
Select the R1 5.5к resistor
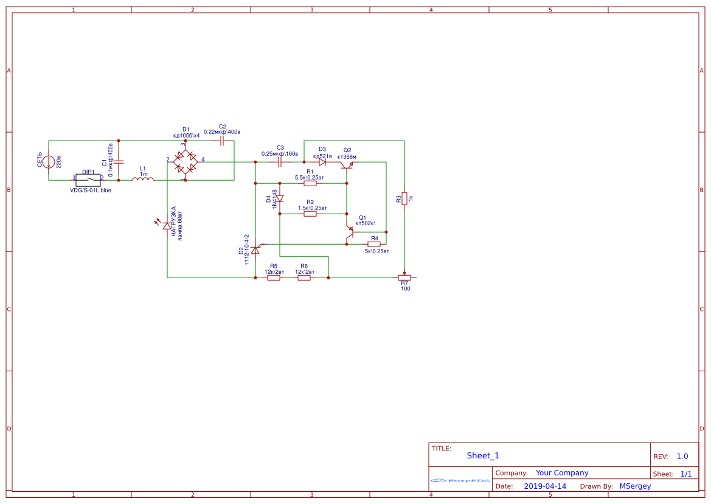[x=310, y=183]
